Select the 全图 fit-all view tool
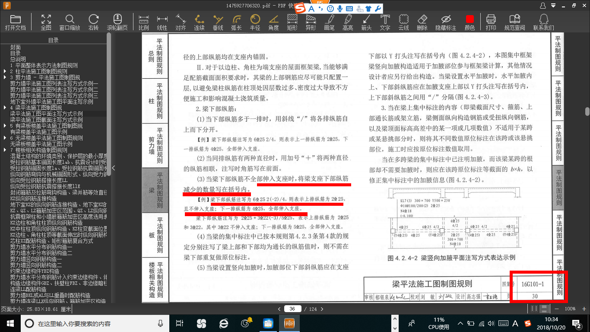This screenshot has width=590, height=332. pyautogui.click(x=46, y=22)
